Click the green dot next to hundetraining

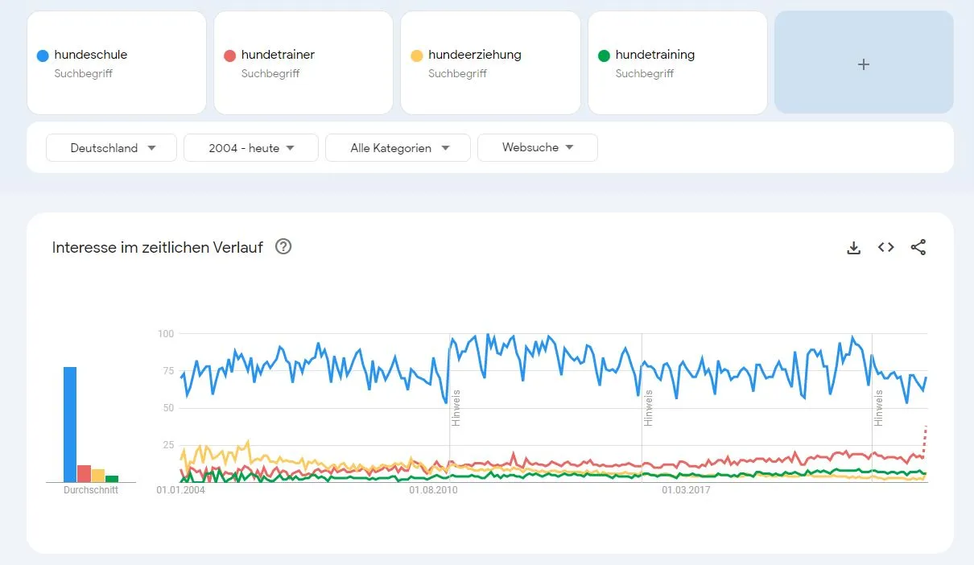pyautogui.click(x=604, y=56)
